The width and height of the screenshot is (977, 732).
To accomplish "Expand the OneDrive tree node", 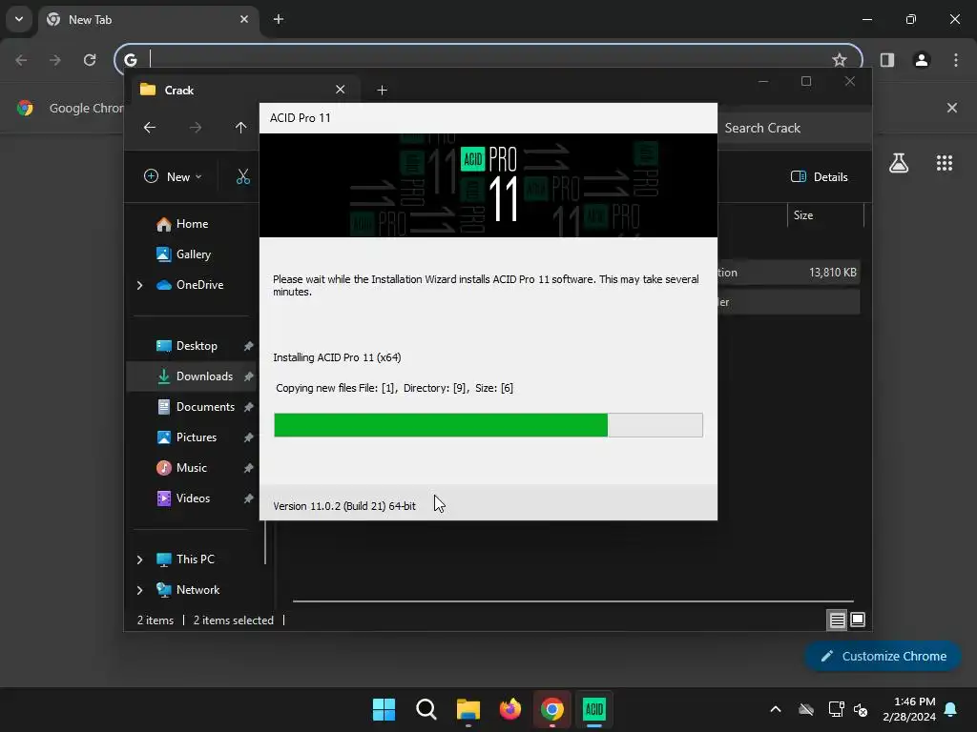I will 139,285.
